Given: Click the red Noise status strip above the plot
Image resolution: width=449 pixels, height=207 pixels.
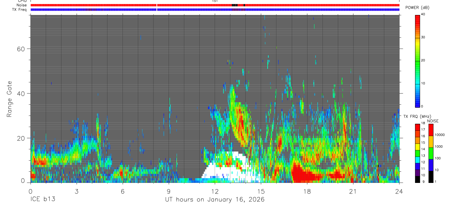Looking at the screenshot, I should [x=215, y=5].
